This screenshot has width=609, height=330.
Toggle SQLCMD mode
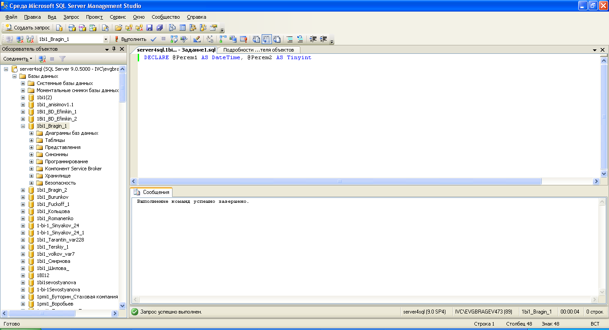coord(243,39)
